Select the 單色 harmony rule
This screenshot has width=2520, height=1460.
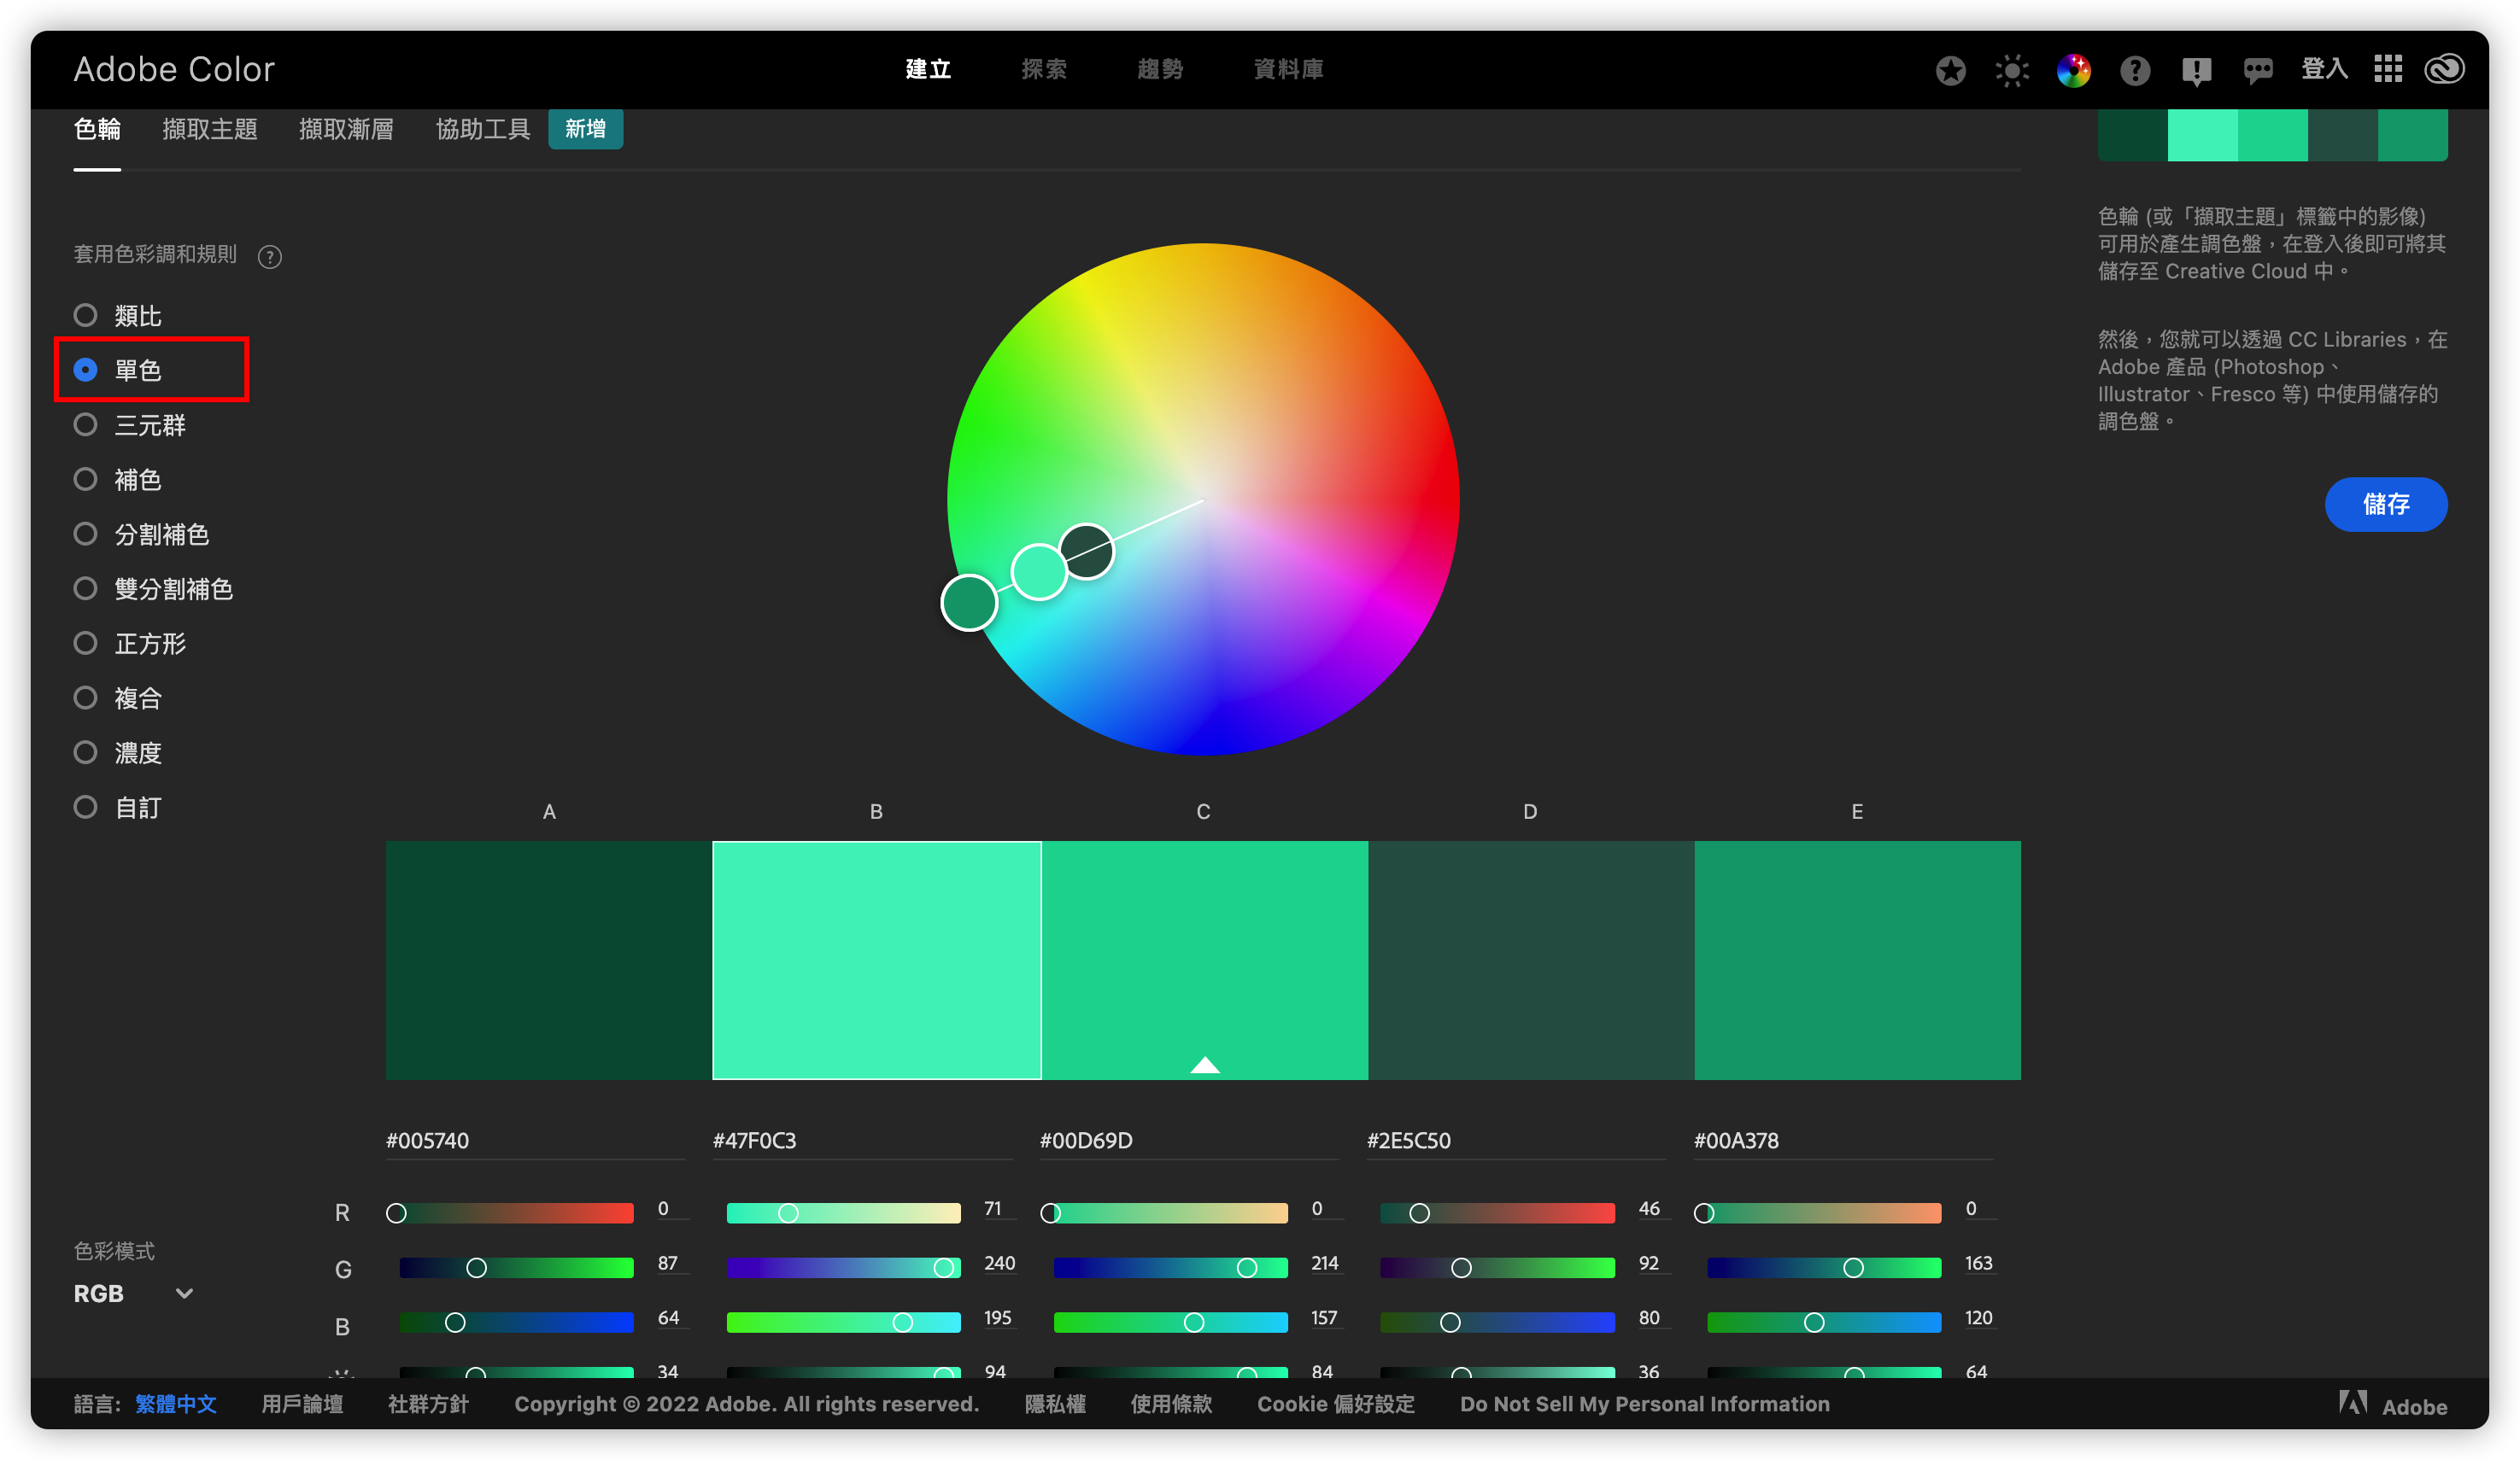tap(118, 371)
